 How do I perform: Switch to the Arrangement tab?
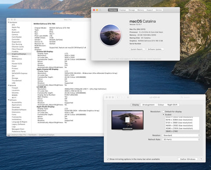click(149, 105)
